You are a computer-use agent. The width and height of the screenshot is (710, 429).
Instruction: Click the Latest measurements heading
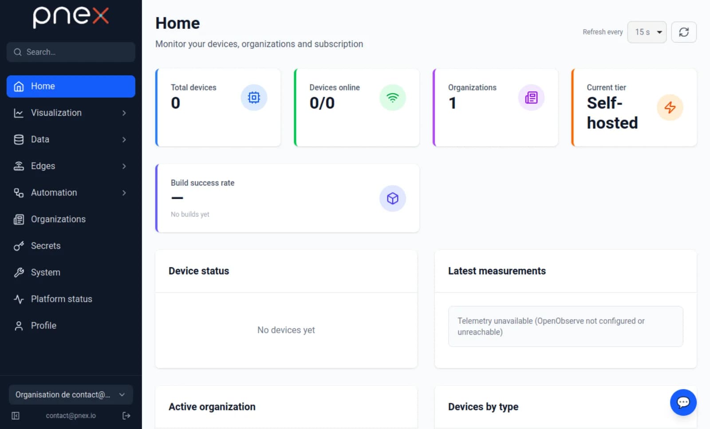(x=497, y=271)
